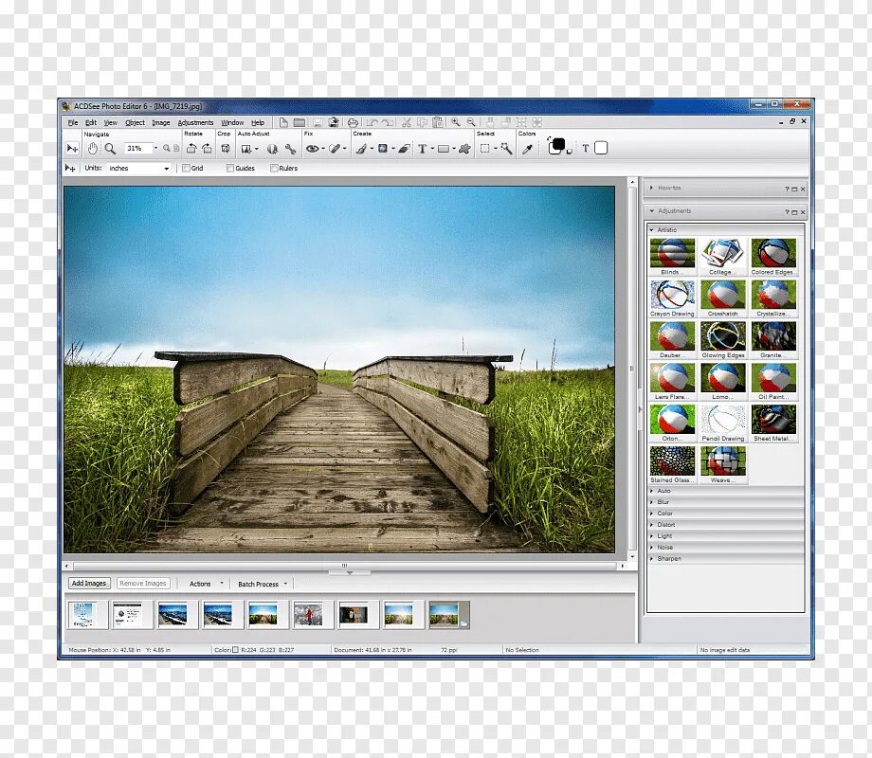Apply the Weave artistic effect

click(723, 464)
